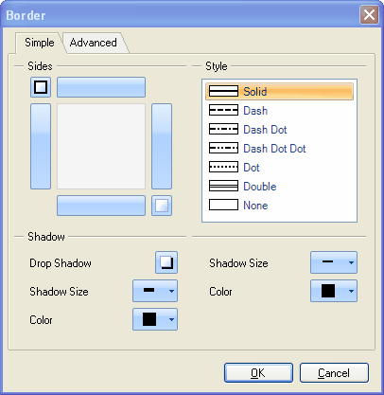This screenshot has width=384, height=395.
Task: Toggle the left side border bar
Action: click(41, 146)
